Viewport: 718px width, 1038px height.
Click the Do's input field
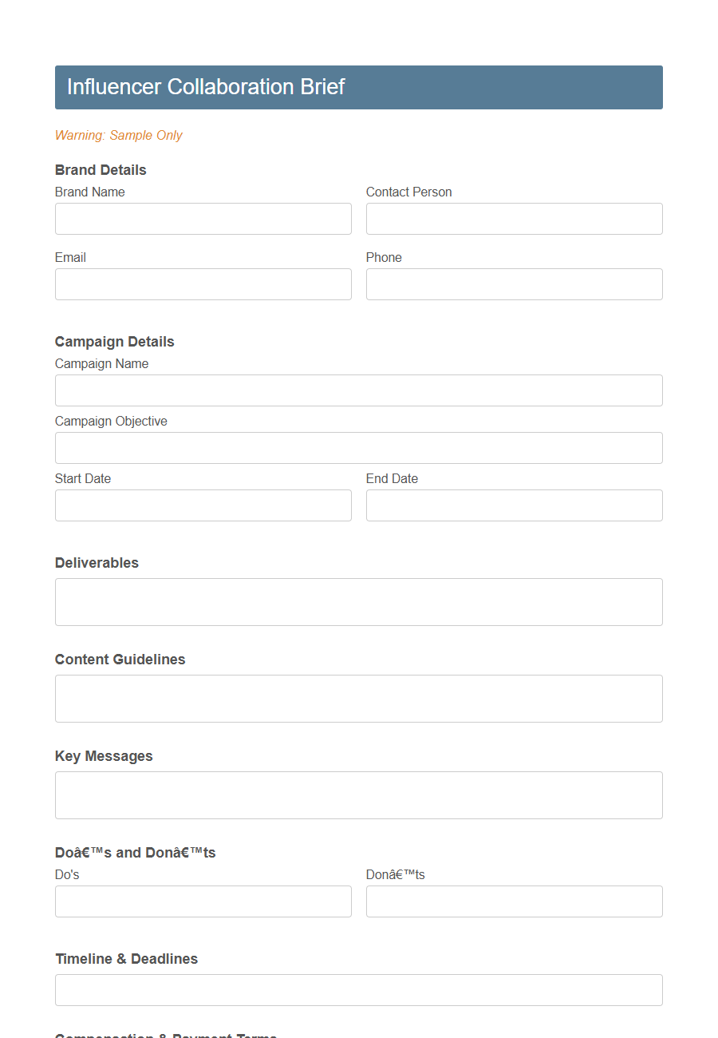coord(203,901)
